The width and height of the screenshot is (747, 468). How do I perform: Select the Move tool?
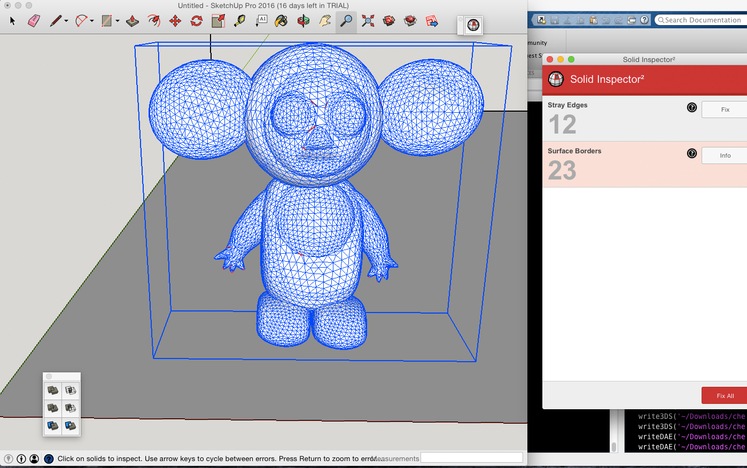pos(175,21)
